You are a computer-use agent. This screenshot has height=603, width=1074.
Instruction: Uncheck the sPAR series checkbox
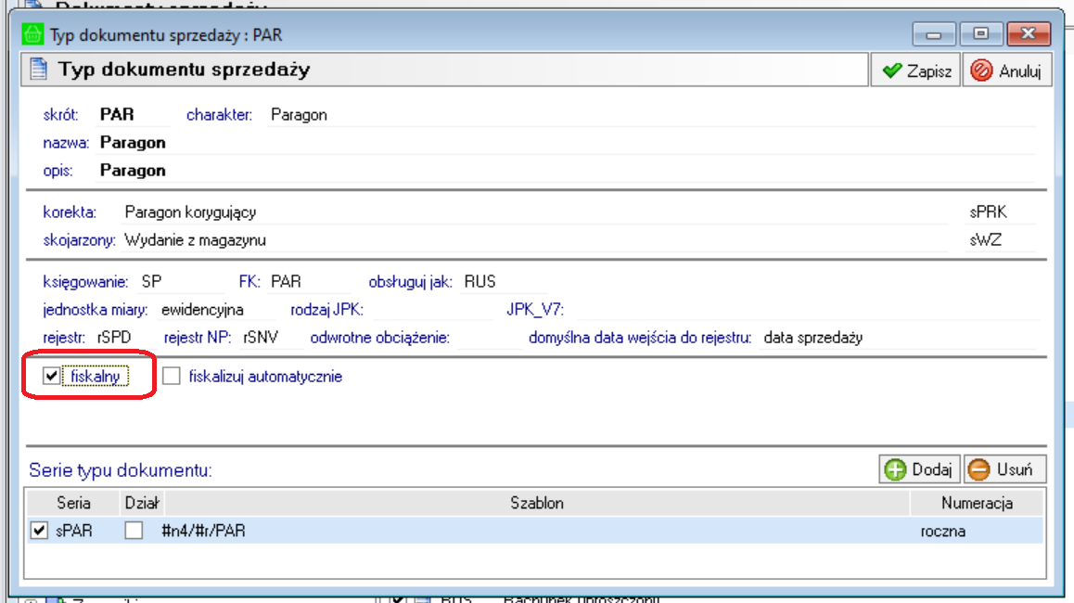pos(39,531)
